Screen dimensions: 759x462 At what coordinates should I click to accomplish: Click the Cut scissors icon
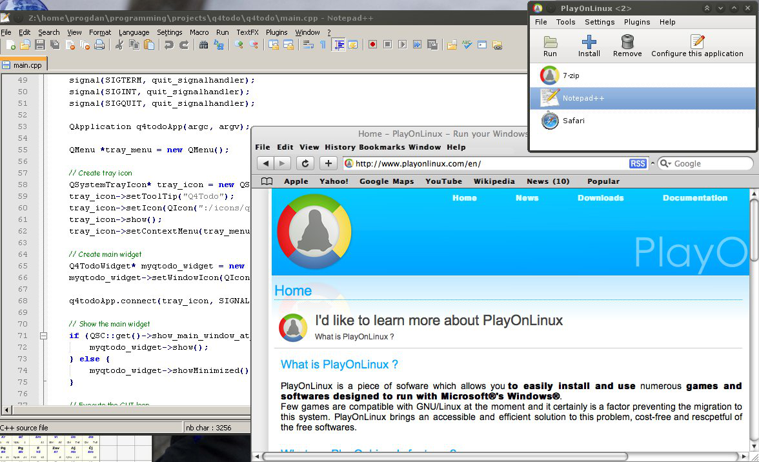(x=119, y=45)
